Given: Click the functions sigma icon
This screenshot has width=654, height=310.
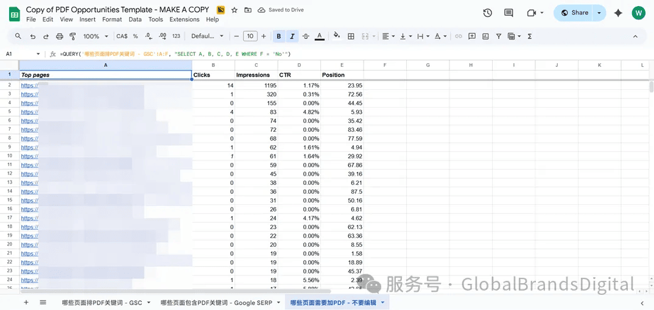Looking at the screenshot, I should click(530, 36).
